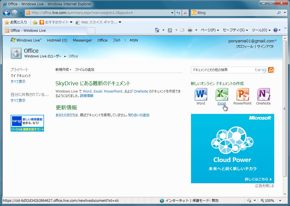Open the ツール(O) menu
290x206 pixels.
click(x=261, y=30)
